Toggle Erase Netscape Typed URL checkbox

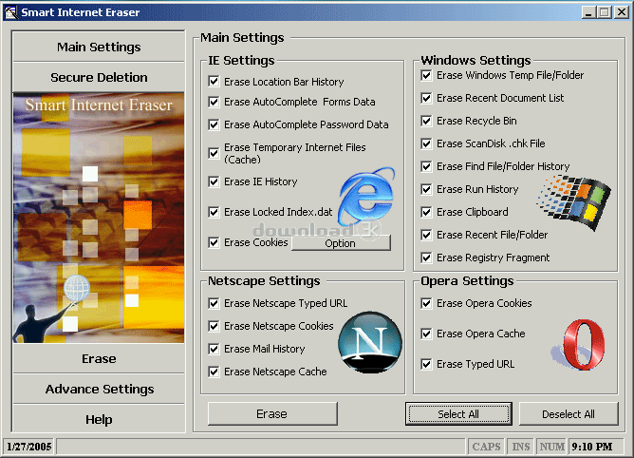coord(214,303)
